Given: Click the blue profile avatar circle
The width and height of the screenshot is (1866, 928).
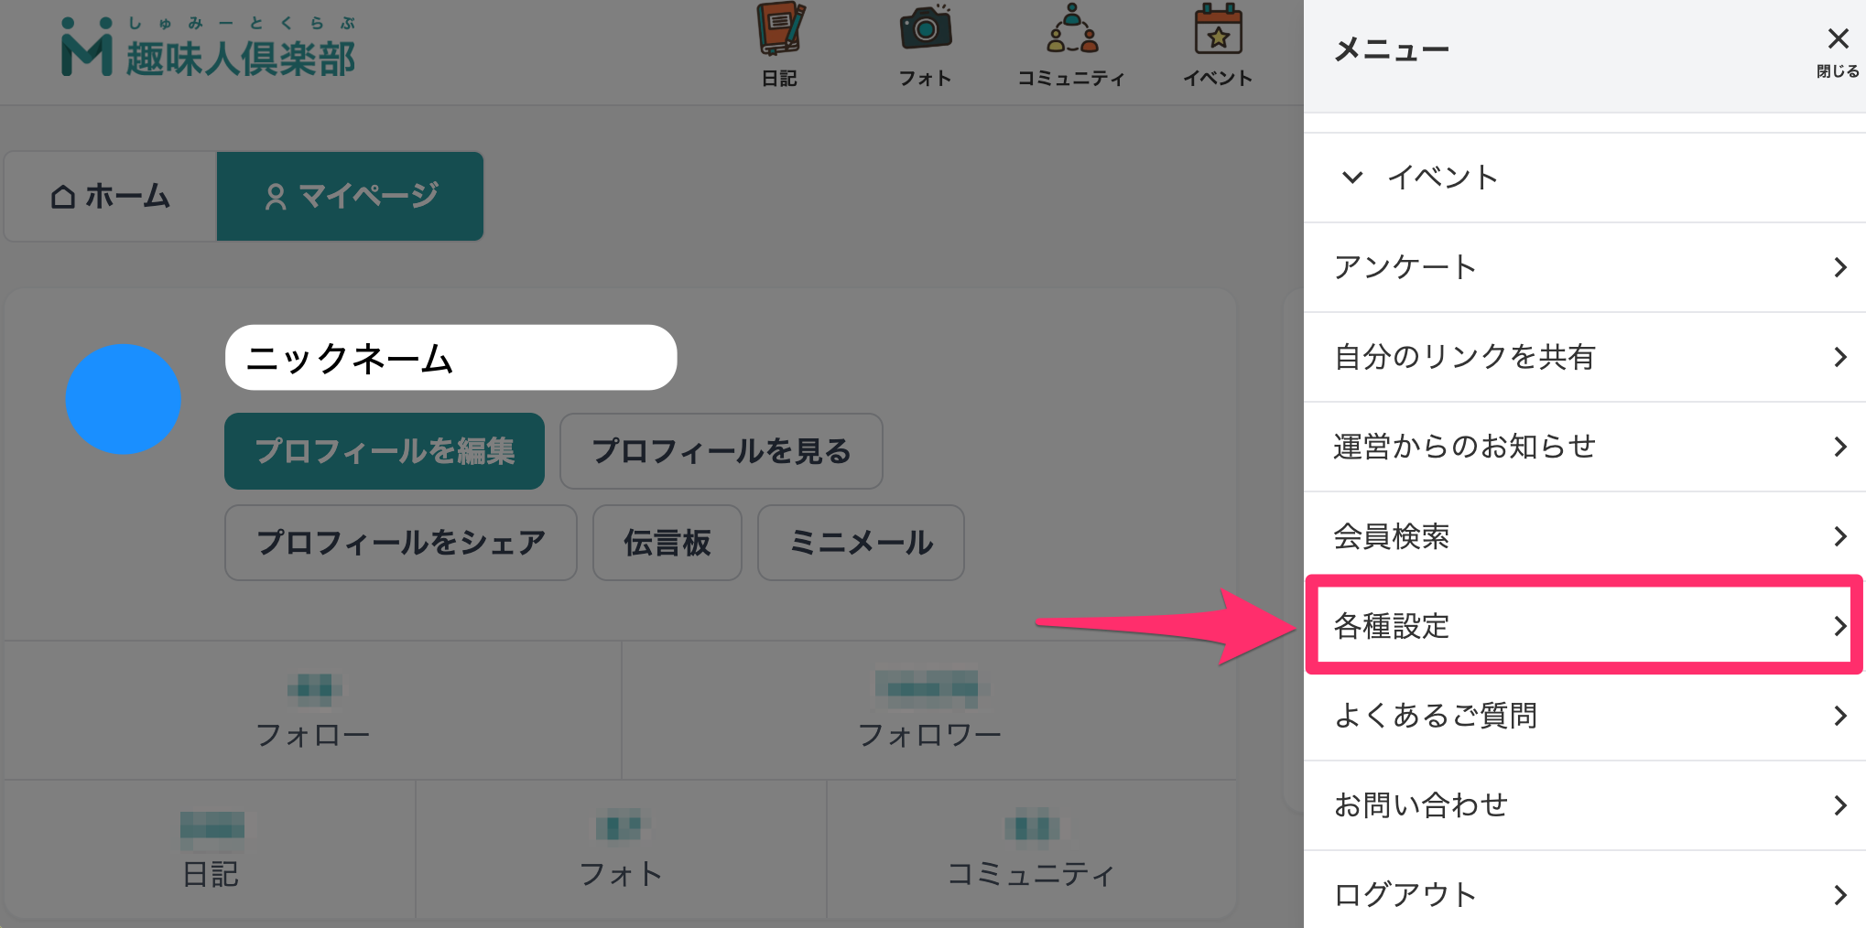Looking at the screenshot, I should [124, 399].
